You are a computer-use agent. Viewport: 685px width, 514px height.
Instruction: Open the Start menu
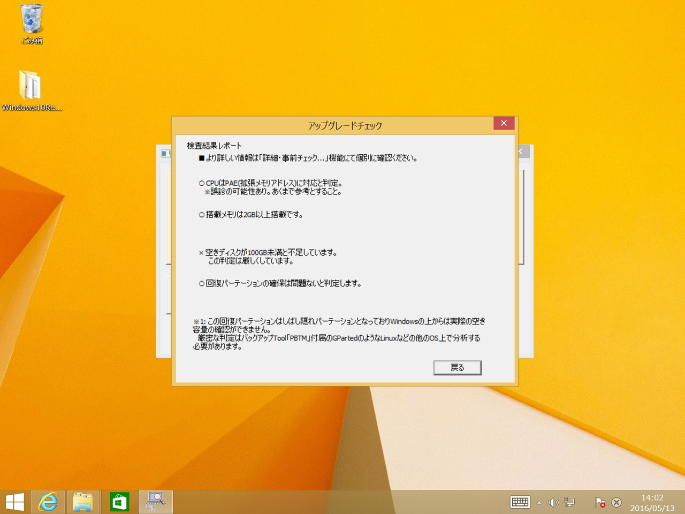click(x=14, y=502)
